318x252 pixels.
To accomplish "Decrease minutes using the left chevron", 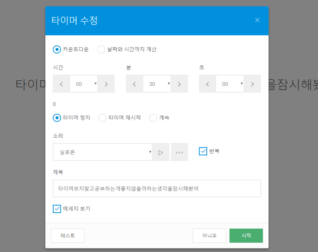I will pos(134,84).
